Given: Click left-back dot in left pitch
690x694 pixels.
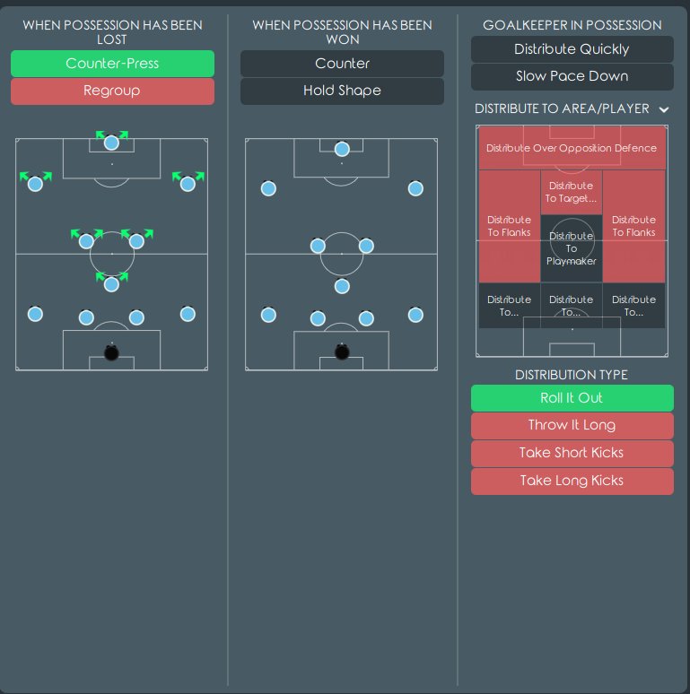Looking at the screenshot, I should (x=35, y=314).
